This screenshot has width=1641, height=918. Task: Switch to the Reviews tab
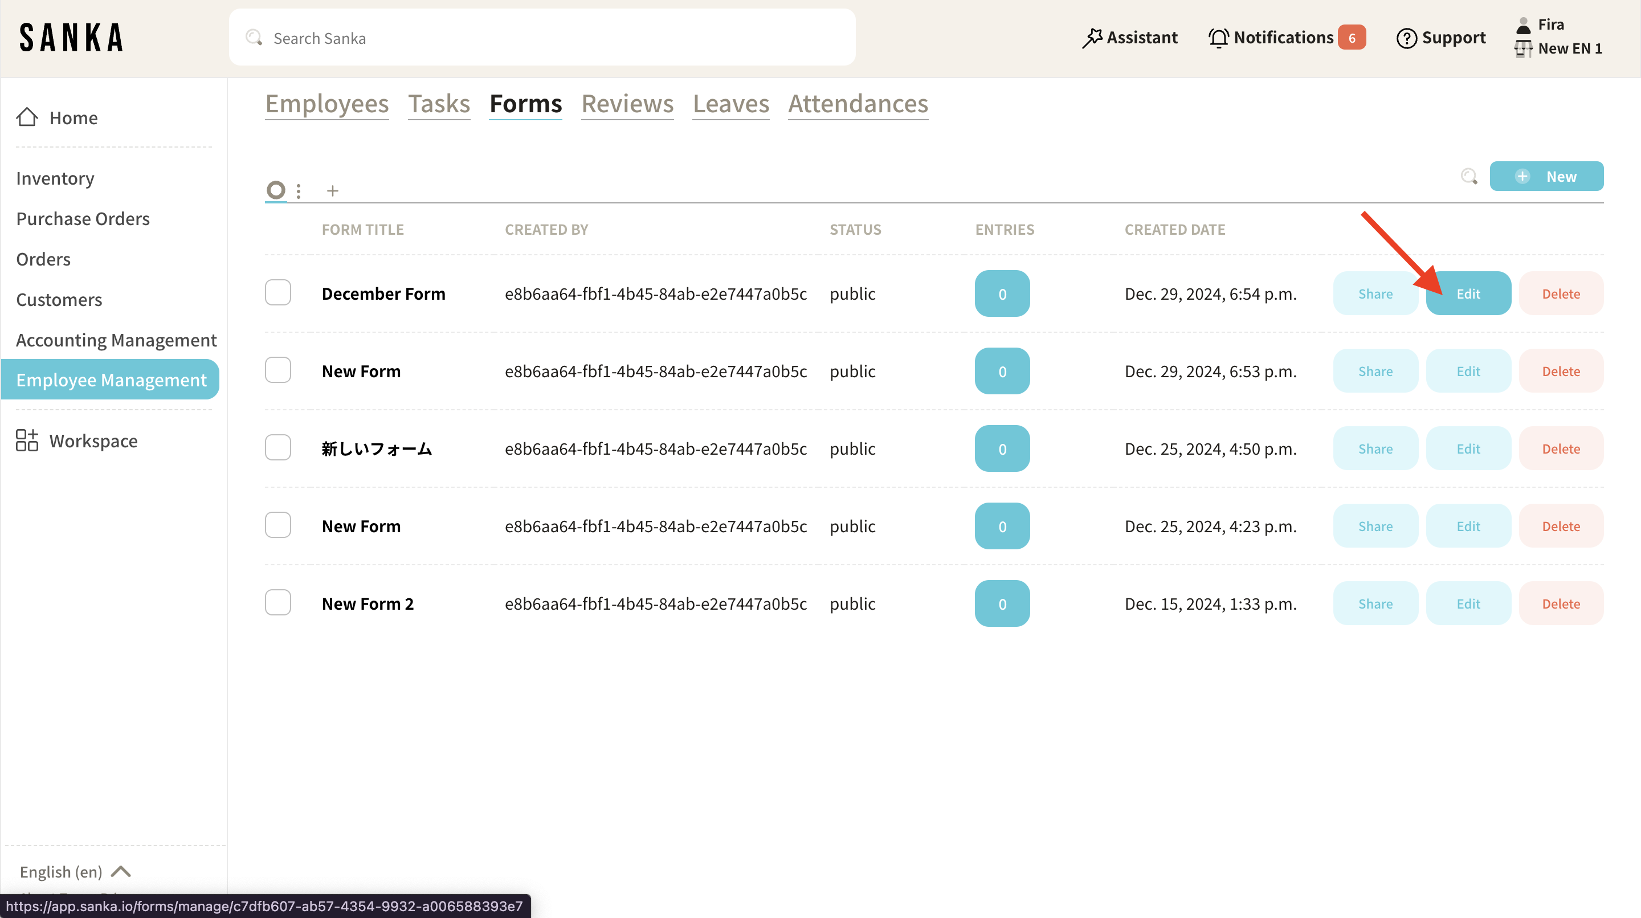point(627,103)
